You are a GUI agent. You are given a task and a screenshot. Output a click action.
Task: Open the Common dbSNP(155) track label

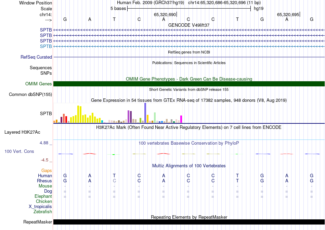click(30, 95)
